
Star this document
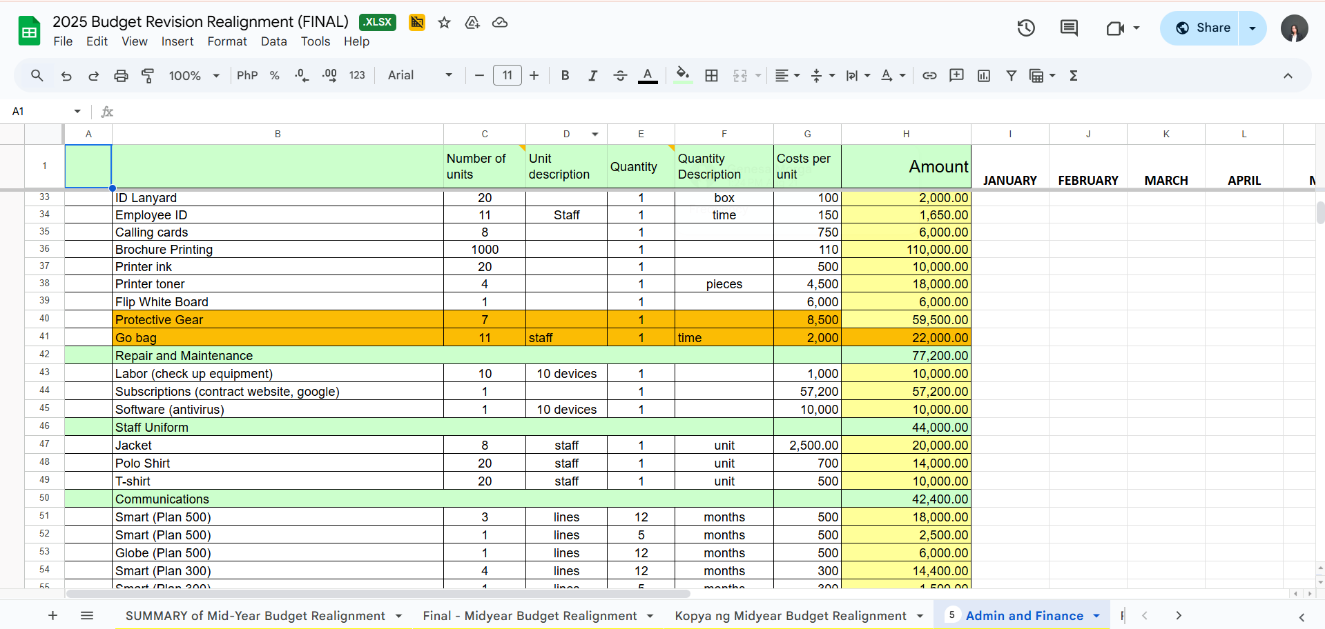point(445,23)
